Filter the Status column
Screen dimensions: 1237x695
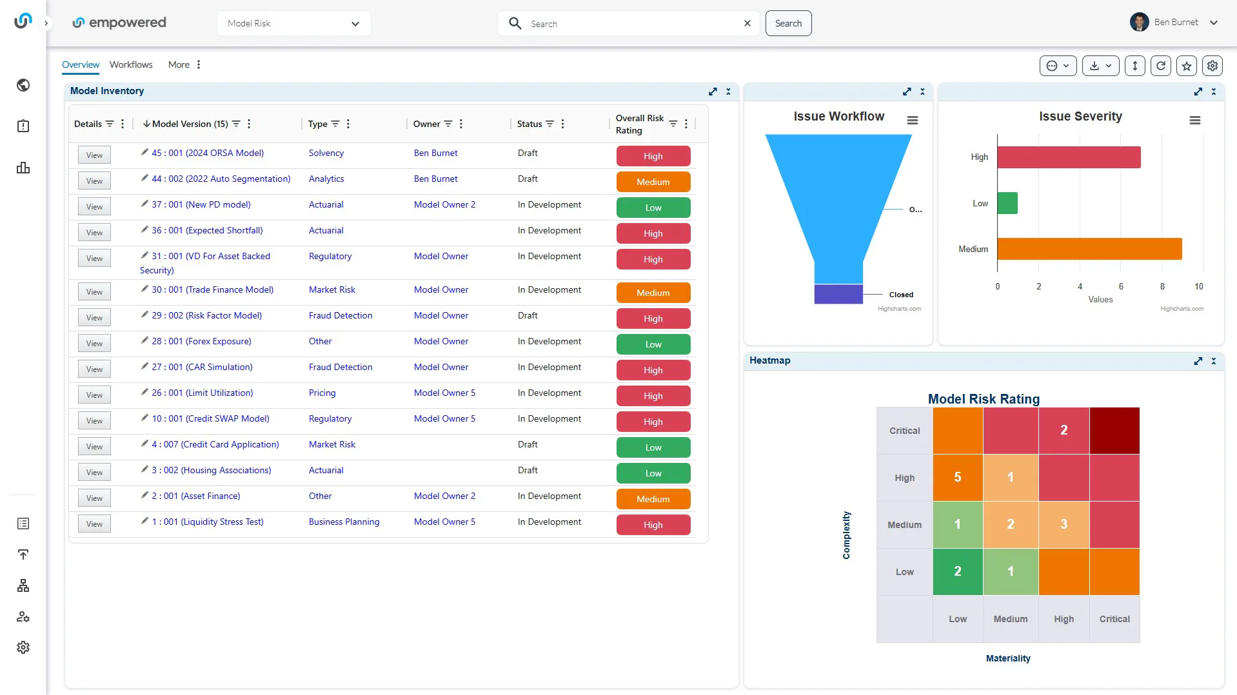pos(550,124)
